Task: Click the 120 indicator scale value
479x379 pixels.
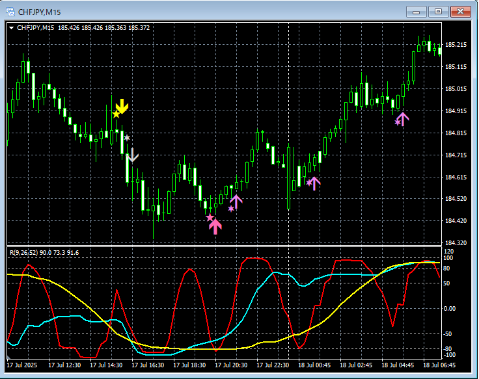Action: [x=449, y=252]
